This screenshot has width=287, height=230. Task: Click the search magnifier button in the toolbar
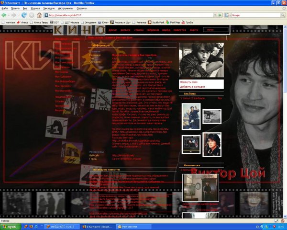click(283, 15)
